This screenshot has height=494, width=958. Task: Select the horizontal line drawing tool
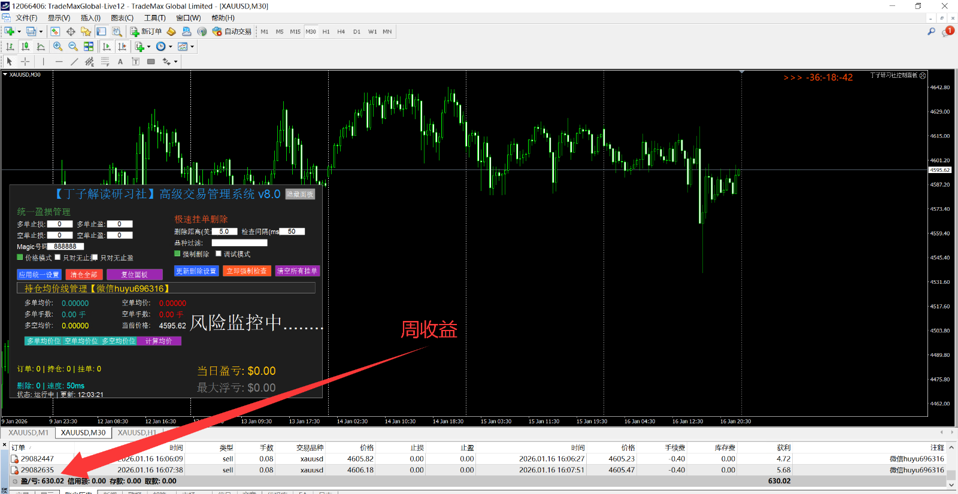click(59, 61)
